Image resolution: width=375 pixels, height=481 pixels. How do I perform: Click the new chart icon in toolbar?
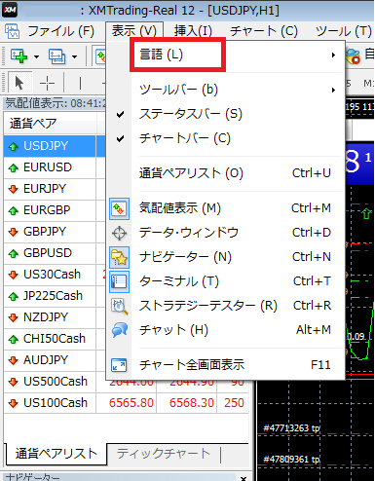[x=19, y=56]
